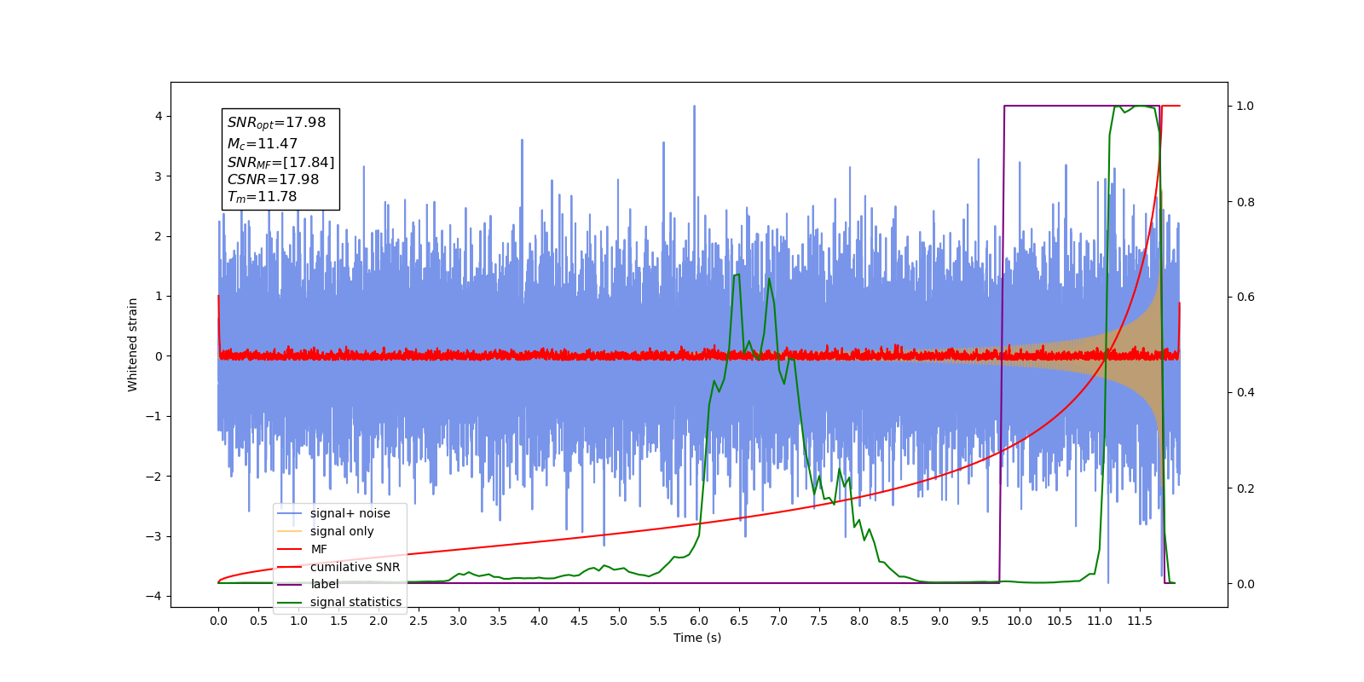Click the CSNR=17.98 annotation line

(x=273, y=180)
